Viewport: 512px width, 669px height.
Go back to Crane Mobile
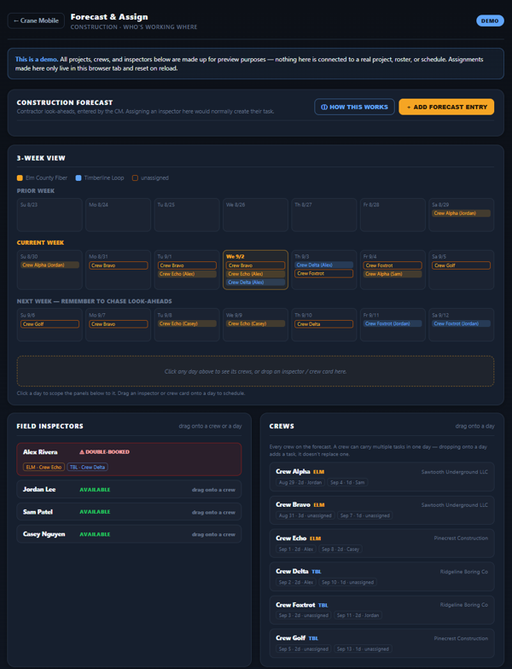36,20
